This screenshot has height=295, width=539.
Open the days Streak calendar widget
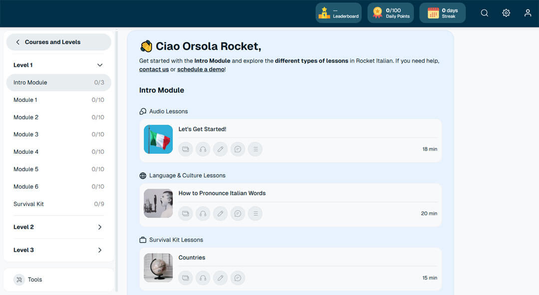pyautogui.click(x=442, y=13)
